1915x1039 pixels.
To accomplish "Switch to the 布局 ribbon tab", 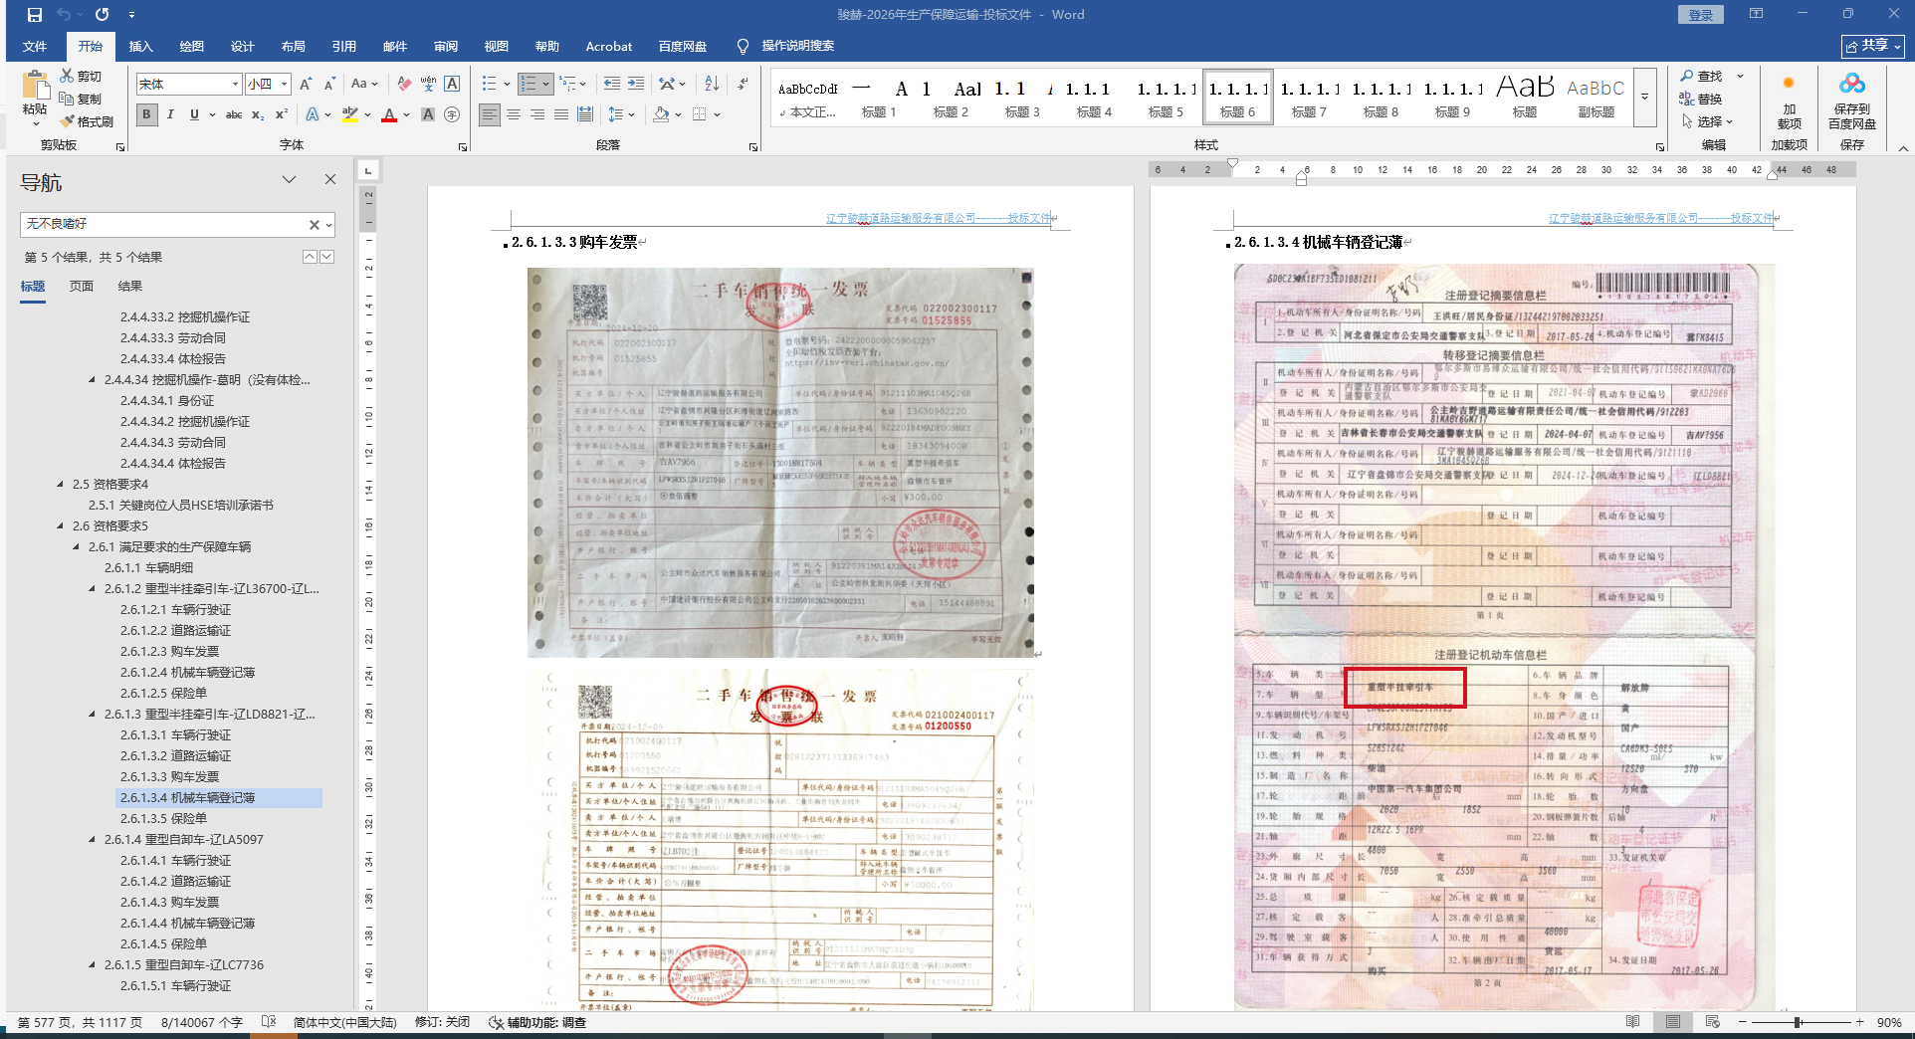I will pos(294,47).
